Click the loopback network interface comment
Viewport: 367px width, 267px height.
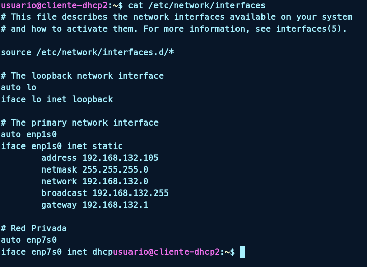coord(82,76)
